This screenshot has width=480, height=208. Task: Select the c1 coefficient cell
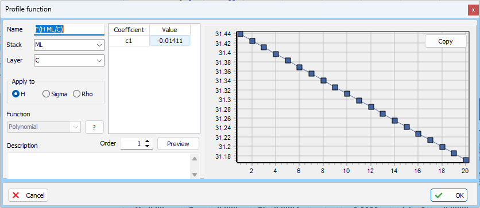coord(129,41)
